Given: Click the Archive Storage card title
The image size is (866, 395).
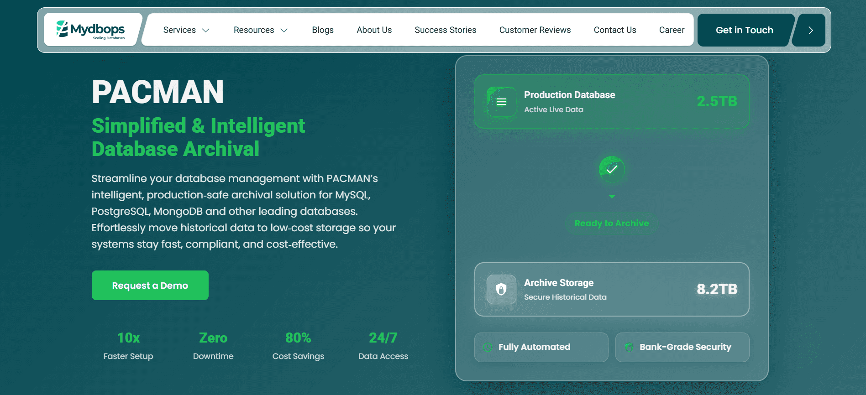Looking at the screenshot, I should click(559, 283).
